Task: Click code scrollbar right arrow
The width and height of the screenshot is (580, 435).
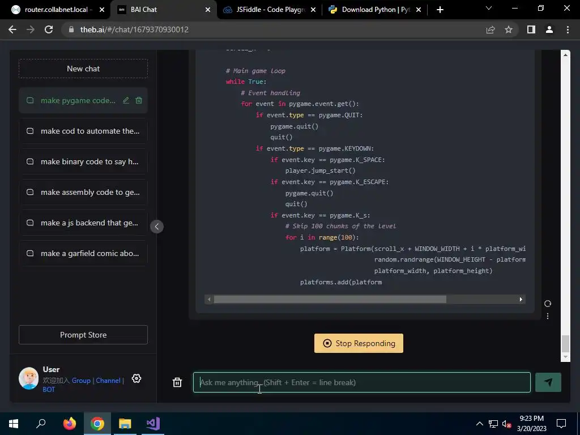Action: (521, 299)
